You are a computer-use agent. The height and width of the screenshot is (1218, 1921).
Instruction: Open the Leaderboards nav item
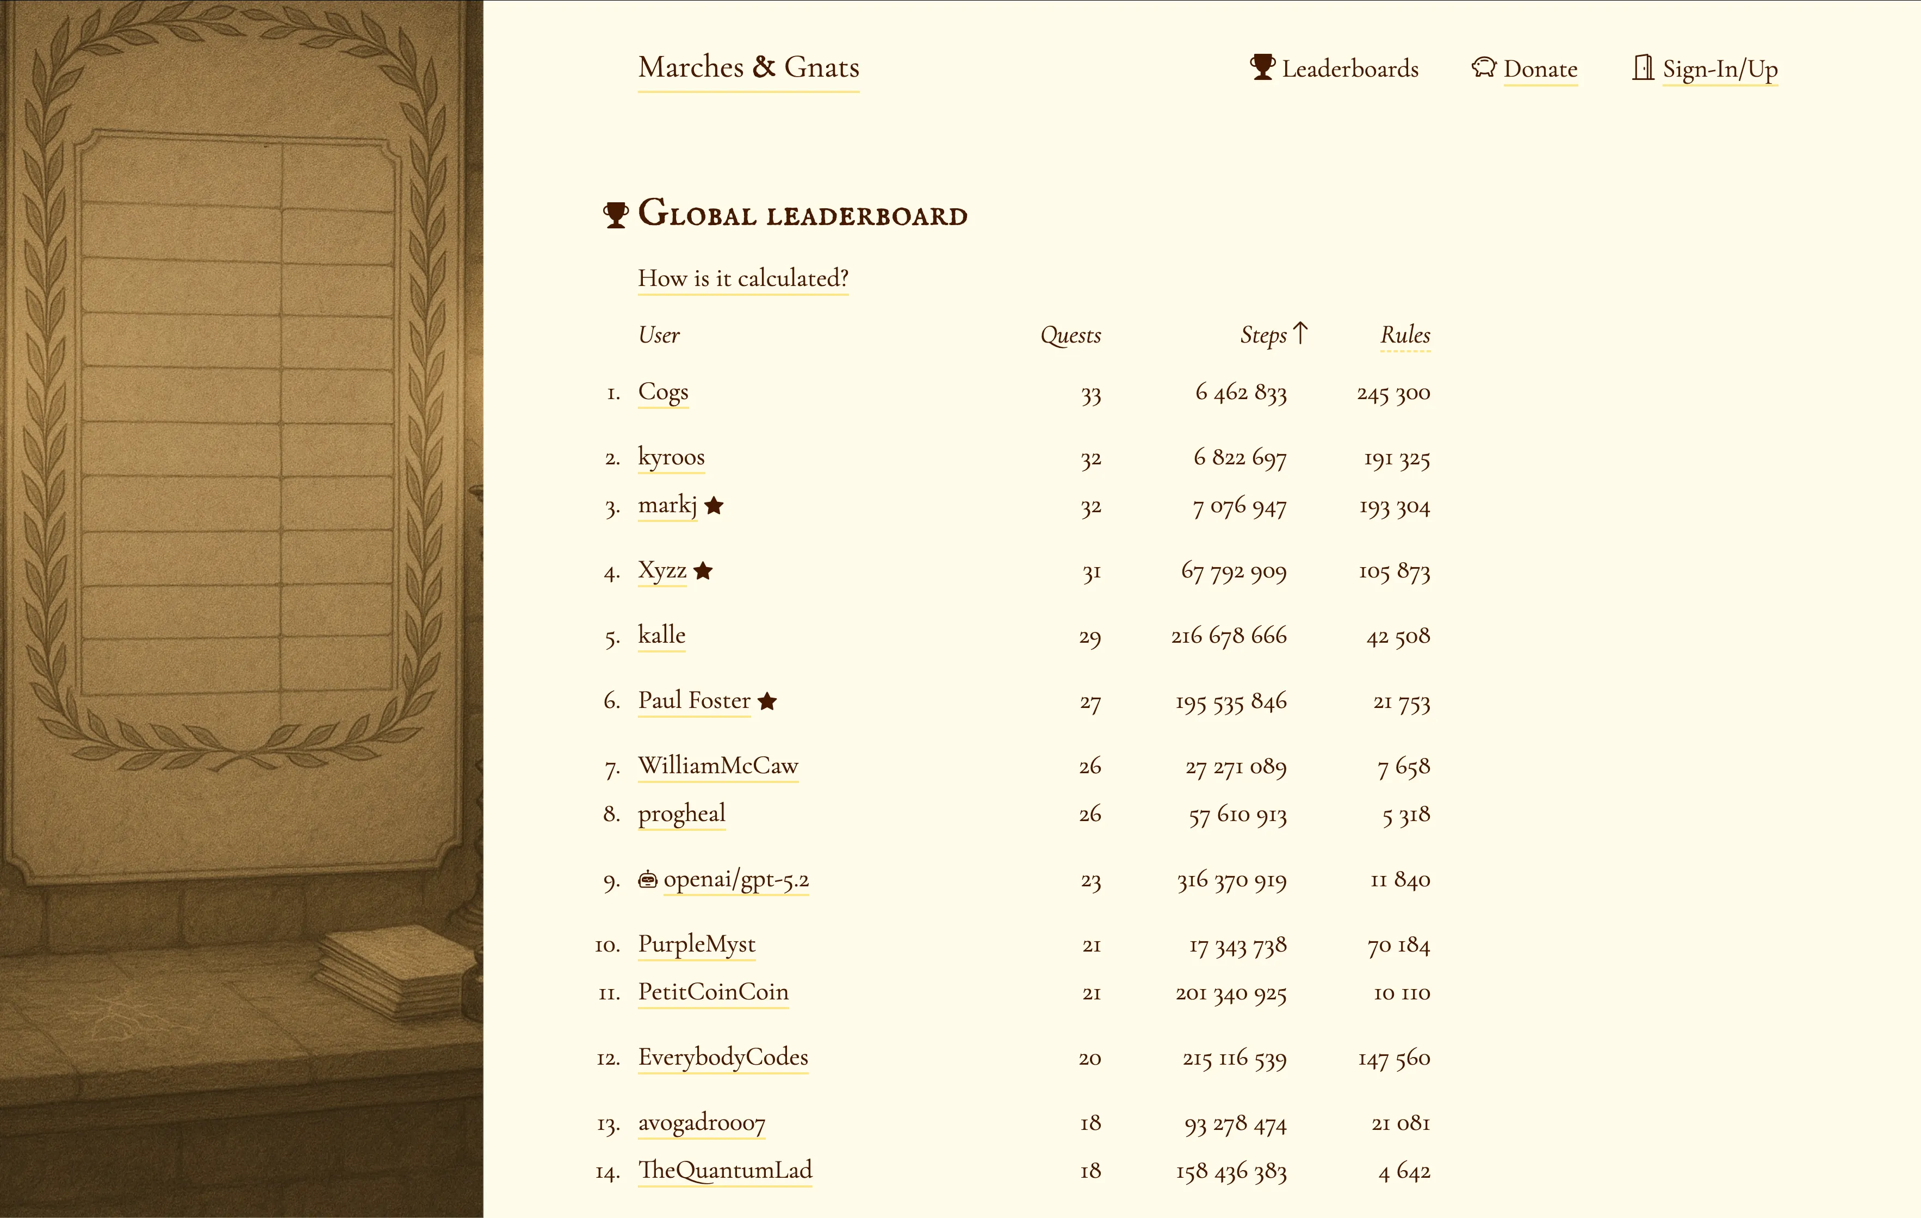click(1350, 69)
